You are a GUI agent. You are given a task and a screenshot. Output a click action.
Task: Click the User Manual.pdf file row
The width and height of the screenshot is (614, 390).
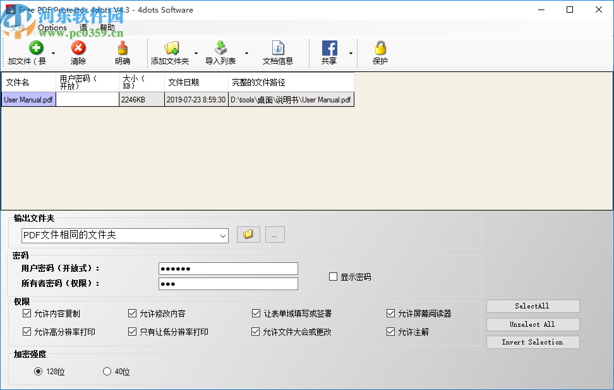(x=28, y=99)
